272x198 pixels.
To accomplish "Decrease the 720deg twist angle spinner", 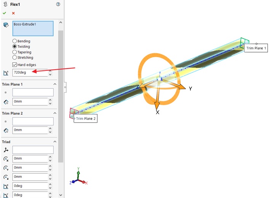I will (50, 75).
